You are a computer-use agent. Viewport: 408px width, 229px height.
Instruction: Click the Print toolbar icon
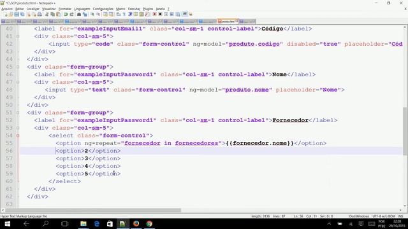tap(40, 14)
